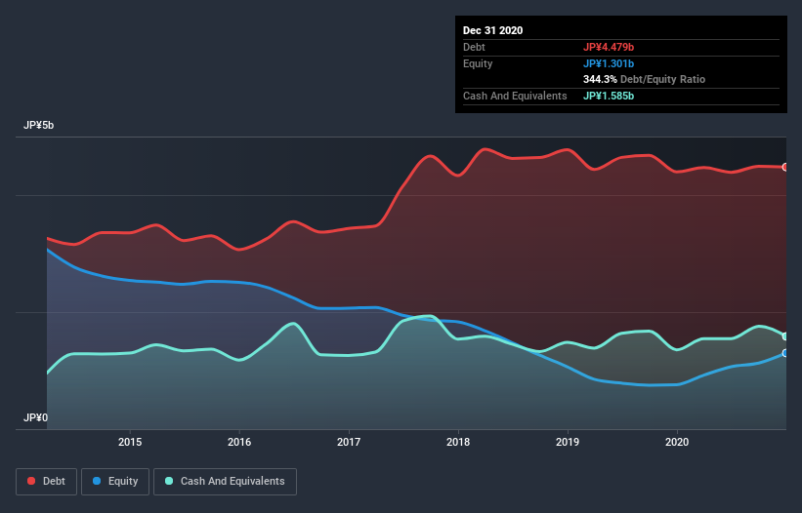Screen dimensions: 802x513
Task: Click the Equity row label in tooltip
Action: (x=478, y=63)
